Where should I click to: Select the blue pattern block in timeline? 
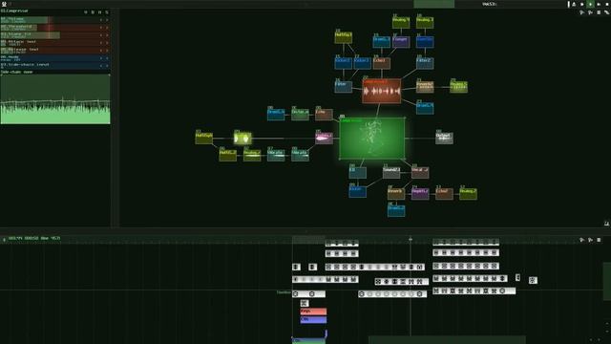pyautogui.click(x=313, y=320)
